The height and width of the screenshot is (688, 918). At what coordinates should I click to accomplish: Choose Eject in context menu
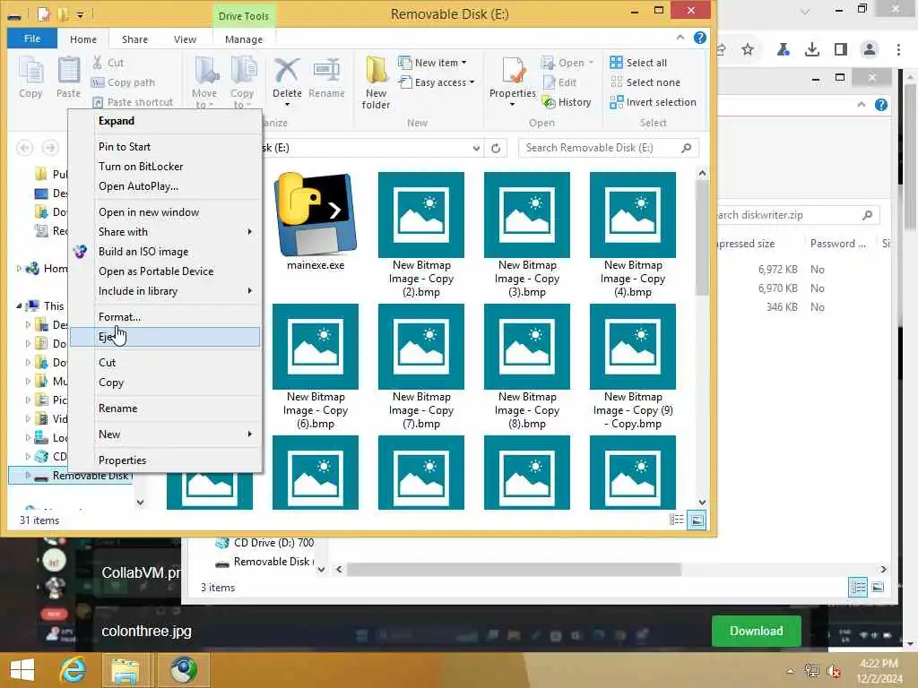(165, 337)
